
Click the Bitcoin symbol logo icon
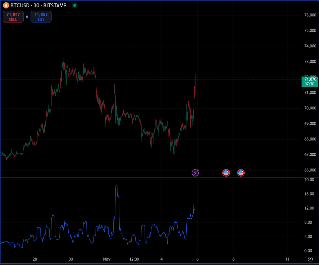click(6, 5)
